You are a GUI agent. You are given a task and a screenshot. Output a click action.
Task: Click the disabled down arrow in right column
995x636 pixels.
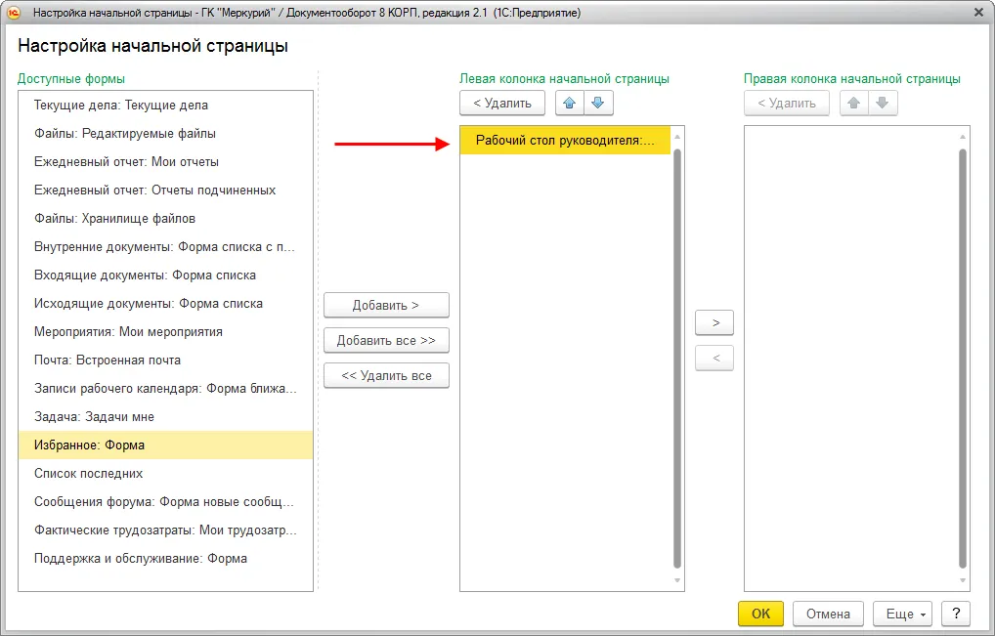point(882,103)
